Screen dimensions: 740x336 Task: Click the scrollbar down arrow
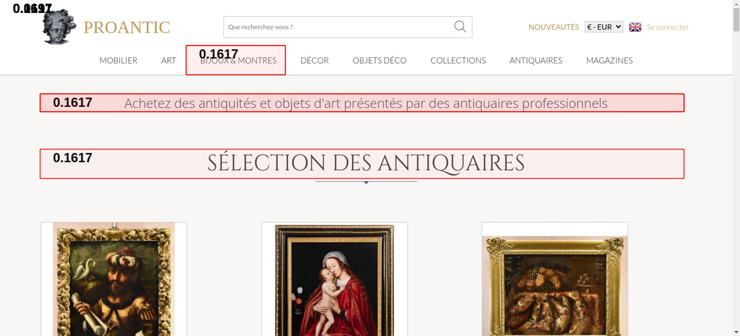coord(736,332)
